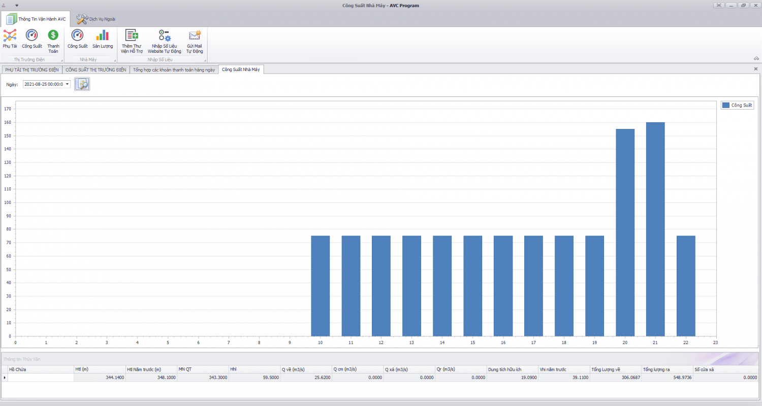Screen dimensions: 762x406
Task: Open Thị Trường Điện group dialog launcher
Action: [62, 60]
